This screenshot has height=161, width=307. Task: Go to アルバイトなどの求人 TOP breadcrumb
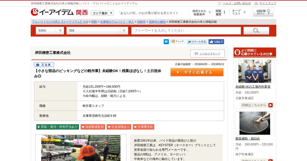60,22
